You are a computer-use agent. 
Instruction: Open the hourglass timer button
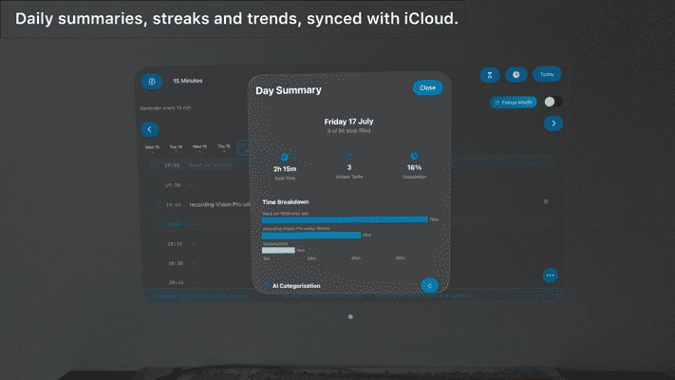tap(490, 75)
